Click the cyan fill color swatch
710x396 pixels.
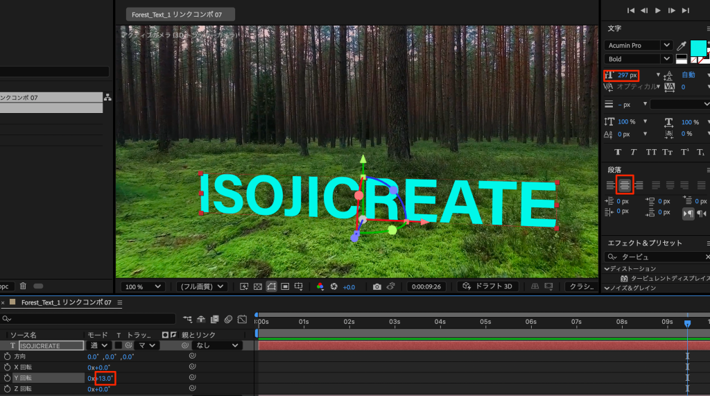[698, 48]
